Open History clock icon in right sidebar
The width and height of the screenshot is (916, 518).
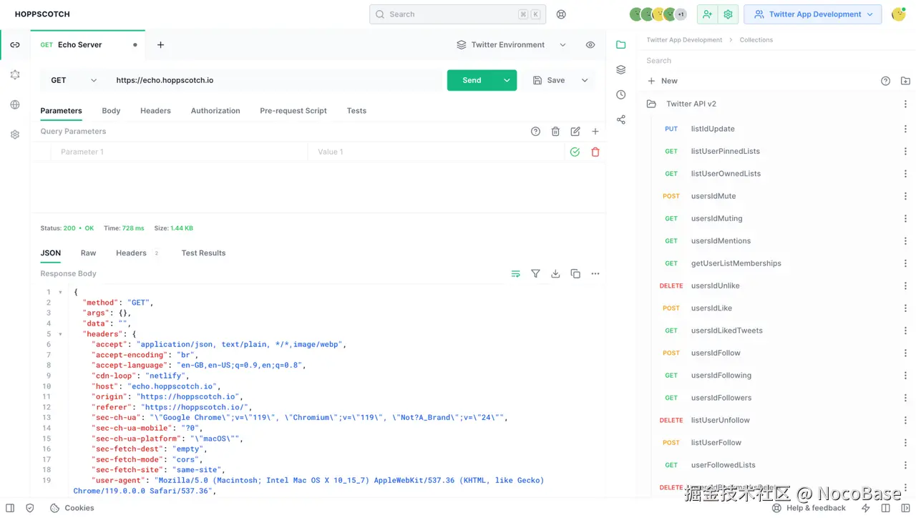(x=620, y=94)
